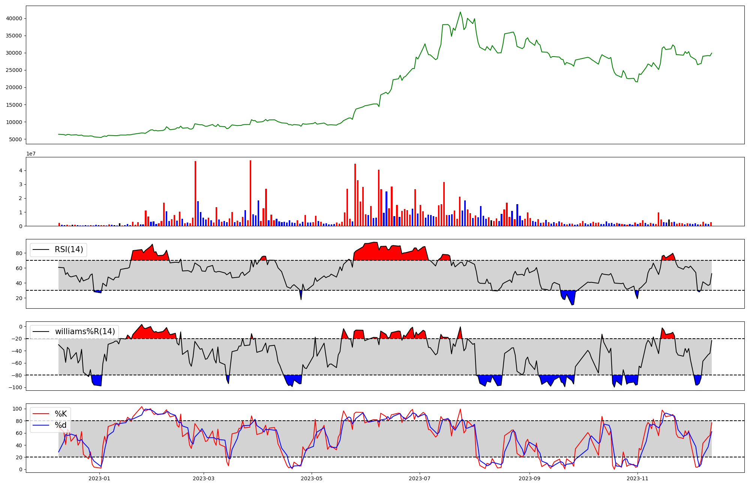This screenshot has height=487, width=750.
Task: Click the 2023-07 x-axis date label
Action: pos(419,478)
